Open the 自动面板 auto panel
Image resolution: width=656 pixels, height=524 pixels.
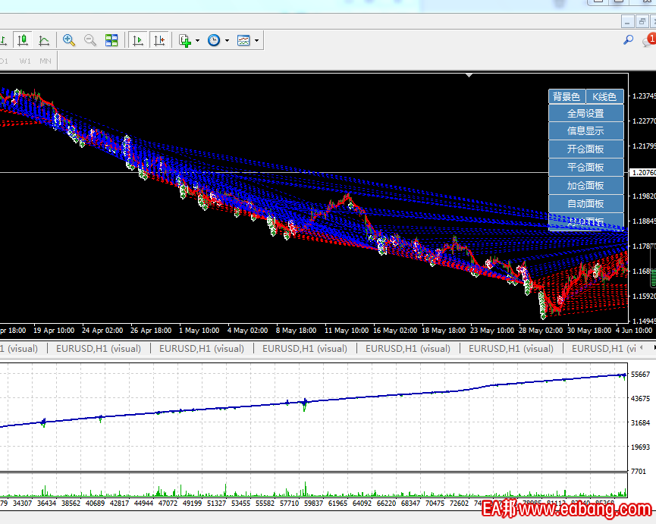[x=585, y=204]
